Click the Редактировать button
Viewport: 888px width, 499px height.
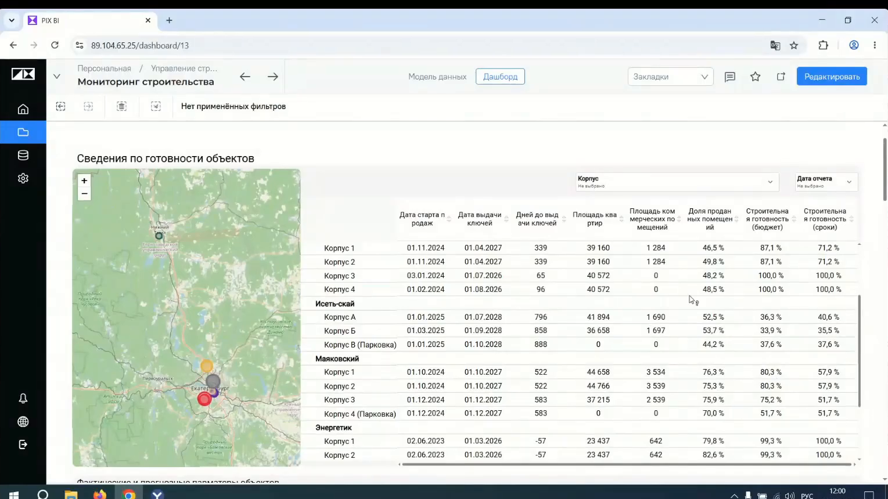(832, 77)
